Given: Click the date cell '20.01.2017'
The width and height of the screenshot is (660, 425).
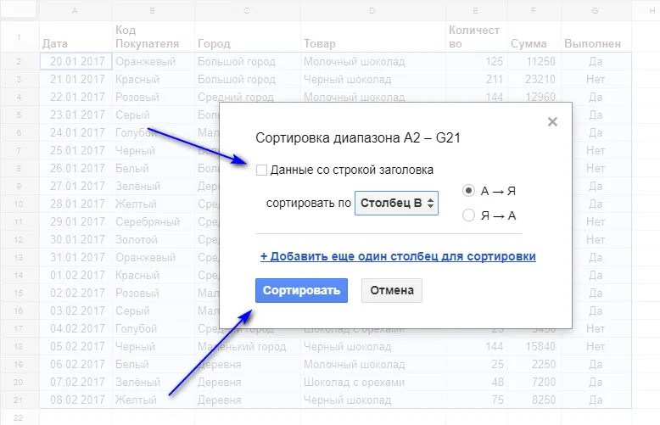Looking at the screenshot, I should point(76,61).
